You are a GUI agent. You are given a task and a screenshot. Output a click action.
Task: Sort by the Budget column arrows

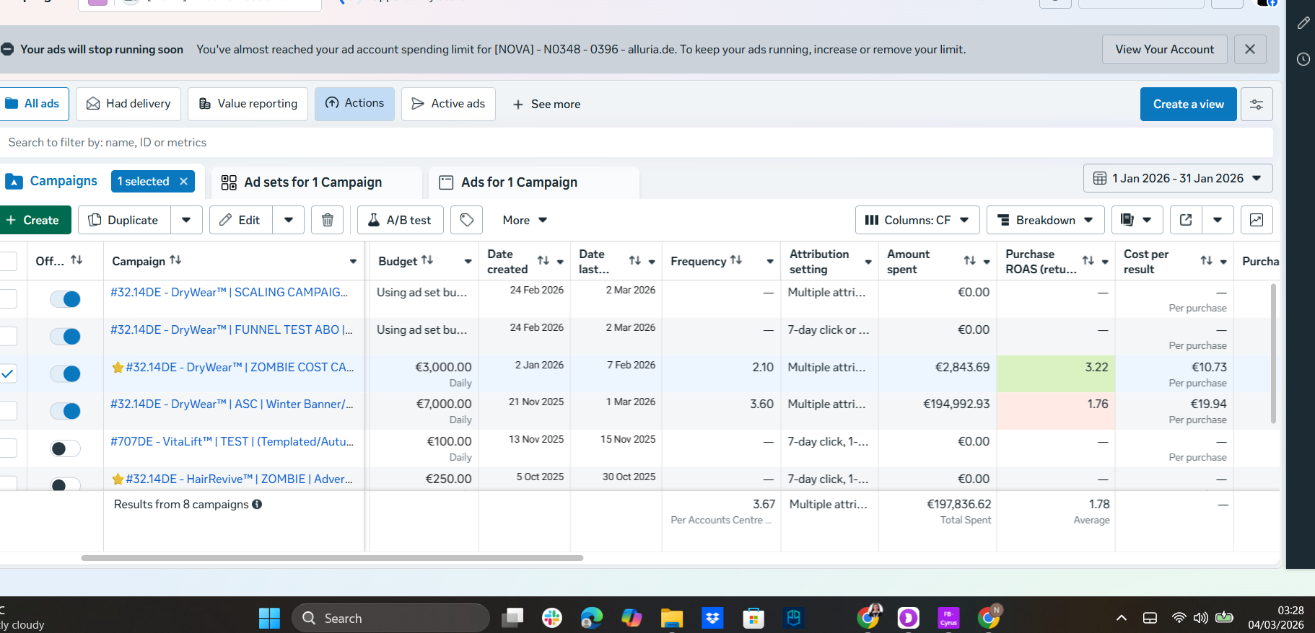427,260
